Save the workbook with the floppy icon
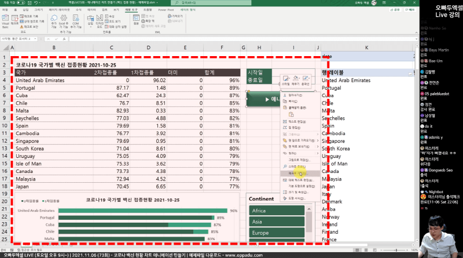 30,3
